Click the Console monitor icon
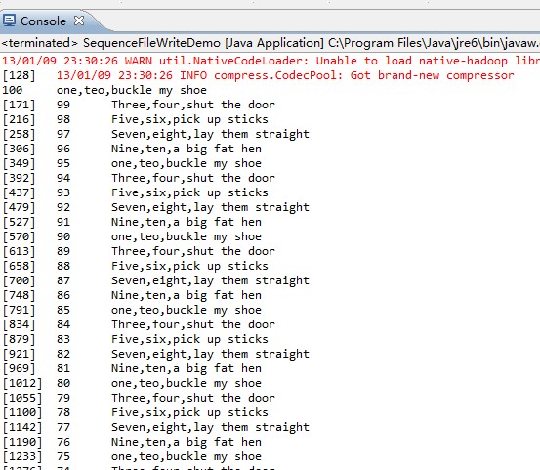 coord(9,21)
